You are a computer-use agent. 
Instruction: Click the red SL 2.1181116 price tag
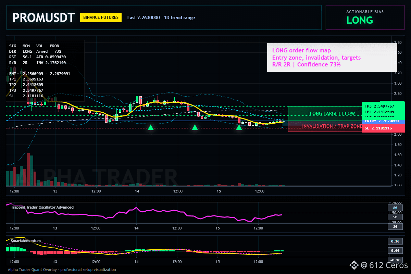pyautogui.click(x=383, y=128)
